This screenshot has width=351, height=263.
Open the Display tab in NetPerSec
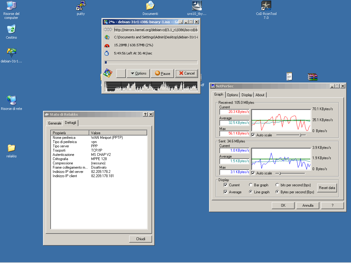pyautogui.click(x=247, y=95)
